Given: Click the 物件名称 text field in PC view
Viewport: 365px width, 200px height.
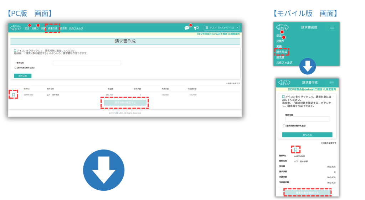Looking at the screenshot, I should [87, 63].
